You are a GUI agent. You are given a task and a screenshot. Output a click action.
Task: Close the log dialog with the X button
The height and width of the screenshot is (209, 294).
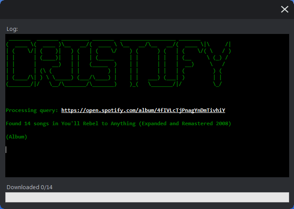[x=284, y=9]
